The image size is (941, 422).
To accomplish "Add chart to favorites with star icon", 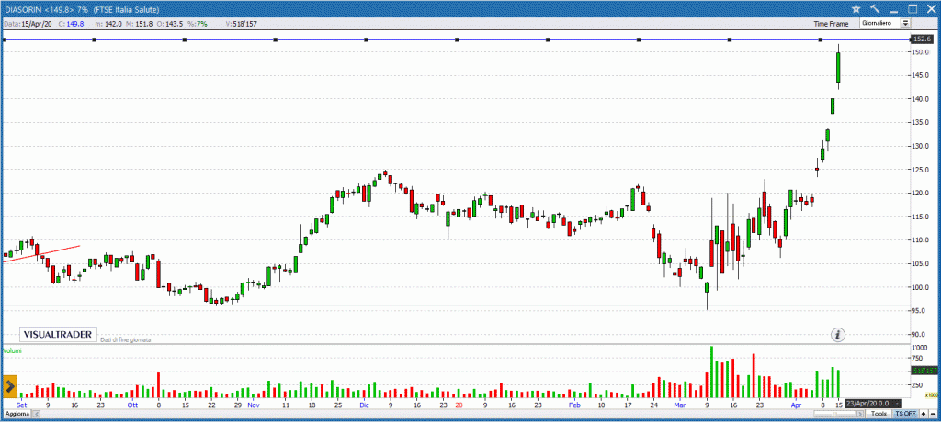I will click(856, 9).
